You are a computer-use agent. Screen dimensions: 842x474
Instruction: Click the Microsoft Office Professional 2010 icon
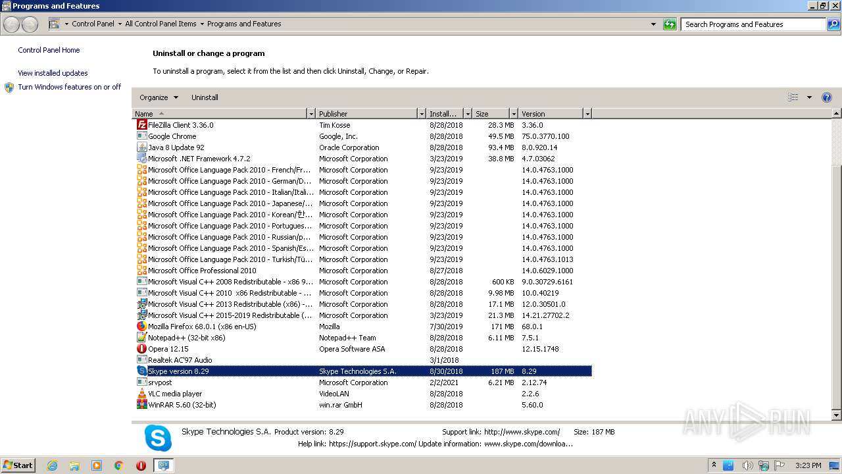coord(141,270)
